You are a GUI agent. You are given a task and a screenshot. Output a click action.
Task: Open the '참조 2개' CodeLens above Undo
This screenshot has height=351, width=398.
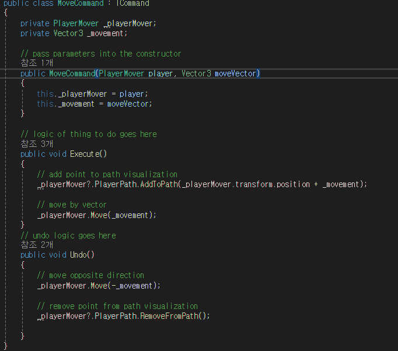pyautogui.click(x=37, y=245)
